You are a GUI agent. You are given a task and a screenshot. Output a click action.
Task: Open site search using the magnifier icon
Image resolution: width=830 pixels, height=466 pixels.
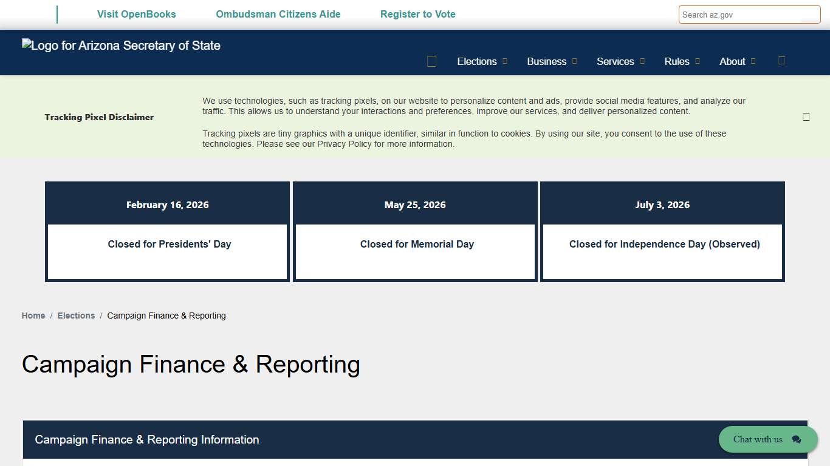pos(782,61)
